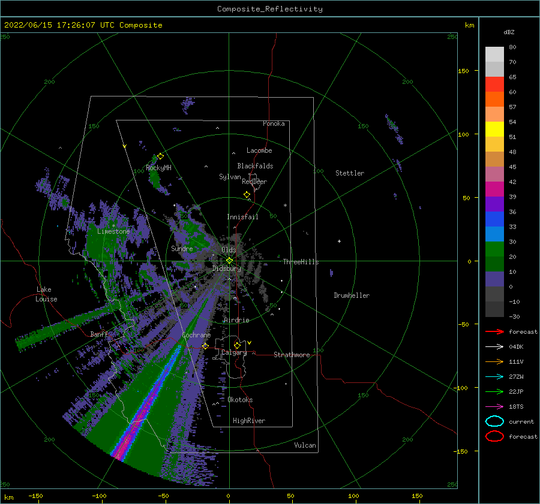Screen dimensions: 540x504
Task: Click the RedDeer city label
Action: click(x=254, y=182)
